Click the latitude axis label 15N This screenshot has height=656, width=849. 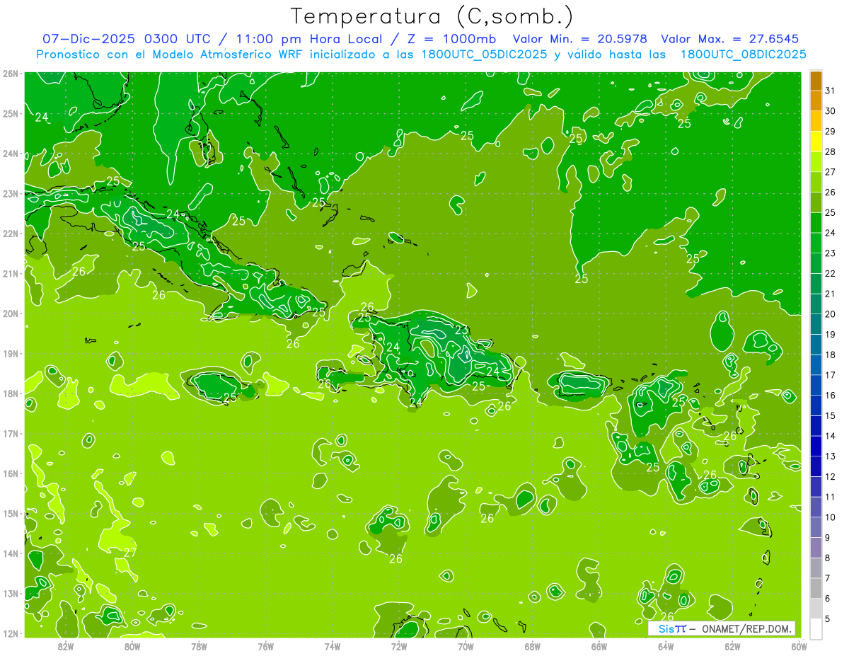(11, 513)
